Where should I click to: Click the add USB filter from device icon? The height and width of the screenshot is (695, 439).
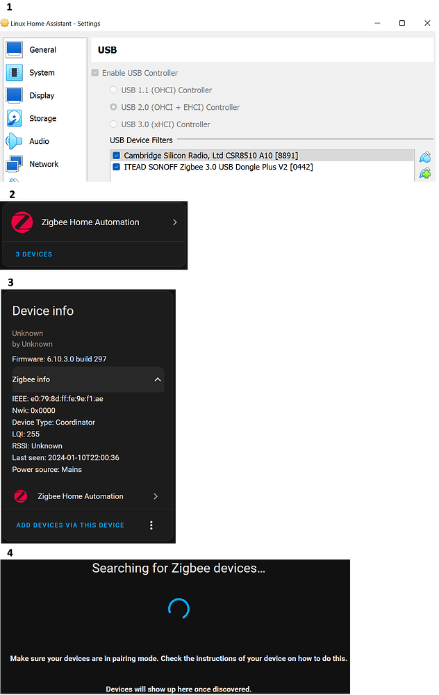click(425, 173)
